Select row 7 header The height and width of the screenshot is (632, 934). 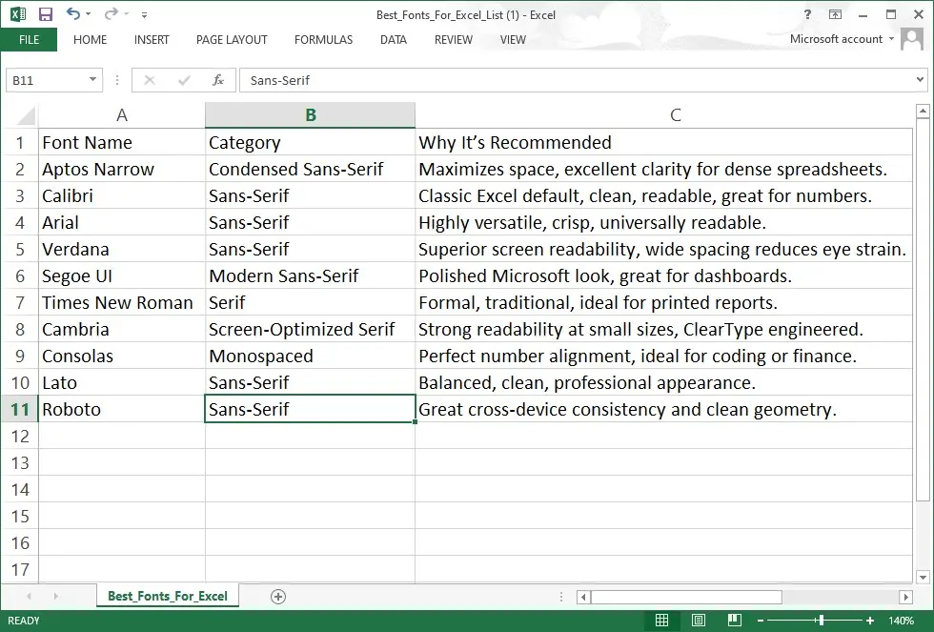[x=20, y=302]
